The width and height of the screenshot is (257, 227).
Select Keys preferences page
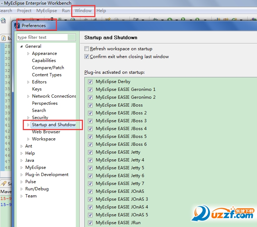pyautogui.click(x=37, y=89)
